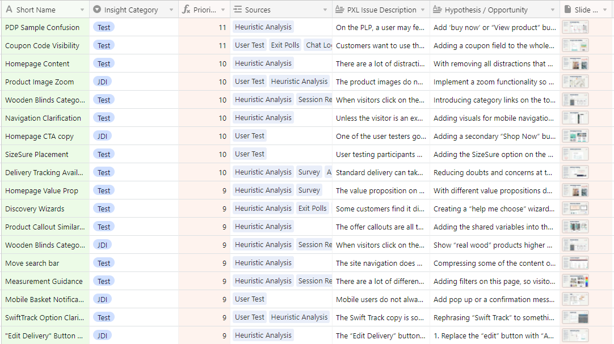Select the "Product Callout Similar..." name cell
614x344 pixels.
(x=45, y=227)
